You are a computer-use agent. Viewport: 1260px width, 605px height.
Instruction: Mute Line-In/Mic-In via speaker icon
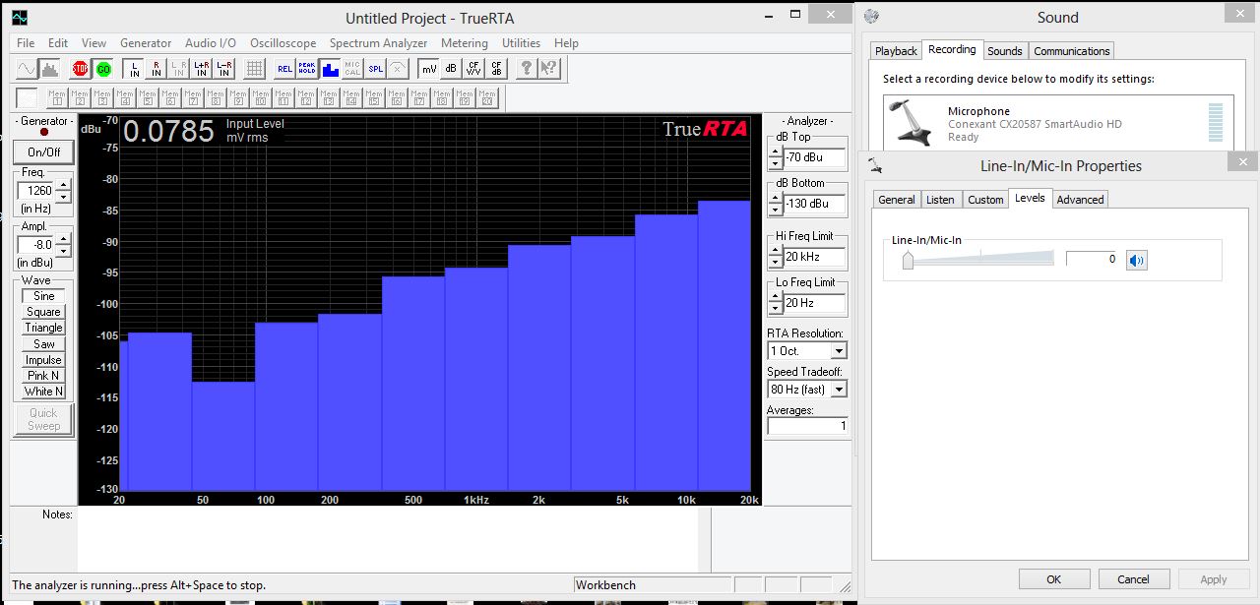point(1137,260)
